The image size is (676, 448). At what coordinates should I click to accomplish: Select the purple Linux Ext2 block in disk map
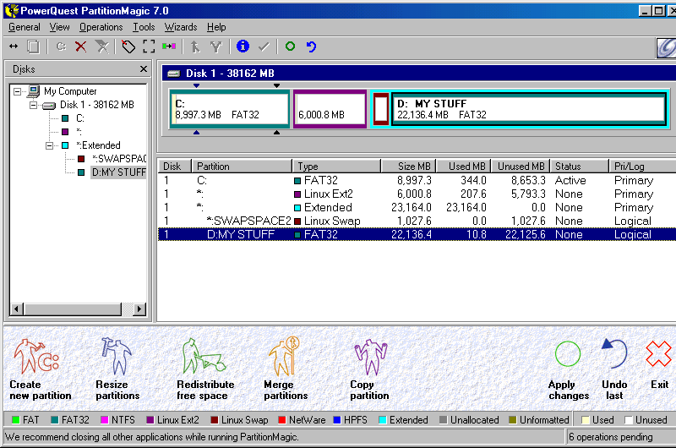click(x=330, y=109)
